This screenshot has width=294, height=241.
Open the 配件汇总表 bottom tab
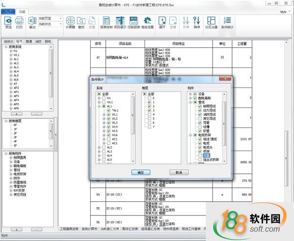tap(130, 229)
